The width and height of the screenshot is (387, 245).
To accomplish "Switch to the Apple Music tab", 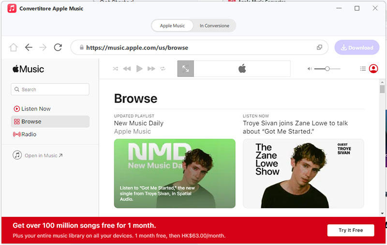I will point(172,26).
